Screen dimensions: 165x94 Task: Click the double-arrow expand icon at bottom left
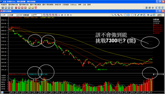(2, 92)
